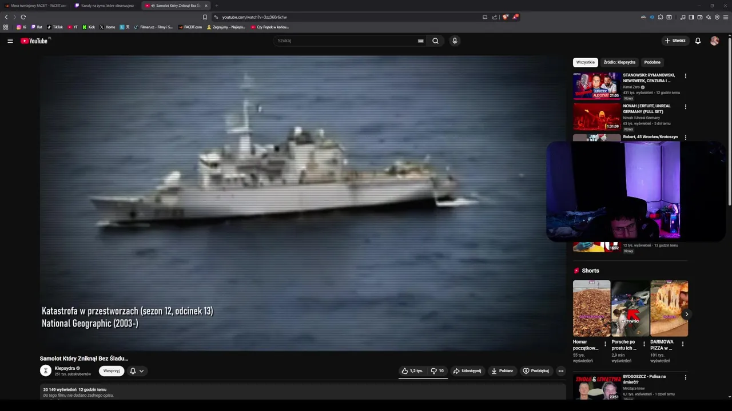Open the apps grid in bookmarks bar
The width and height of the screenshot is (732, 411).
6,27
